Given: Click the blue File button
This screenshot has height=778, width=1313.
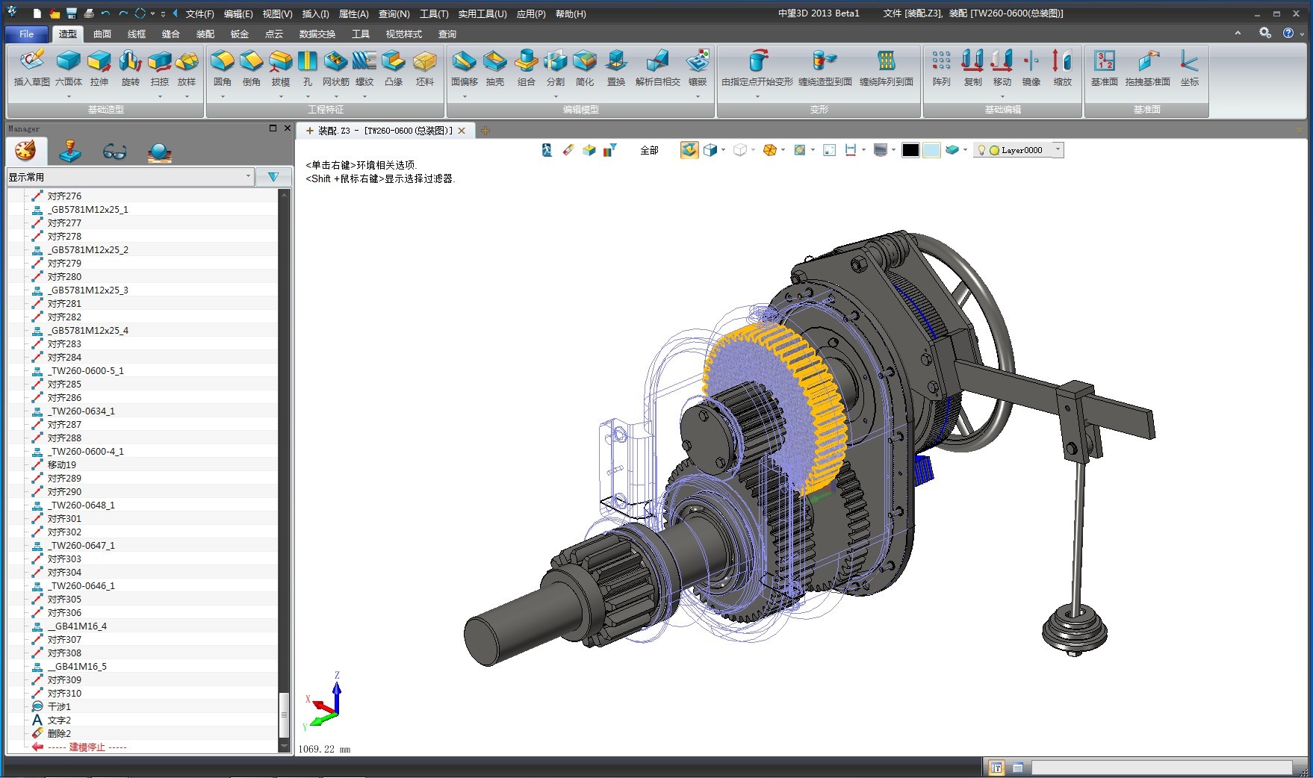Looking at the screenshot, I should pyautogui.click(x=26, y=34).
